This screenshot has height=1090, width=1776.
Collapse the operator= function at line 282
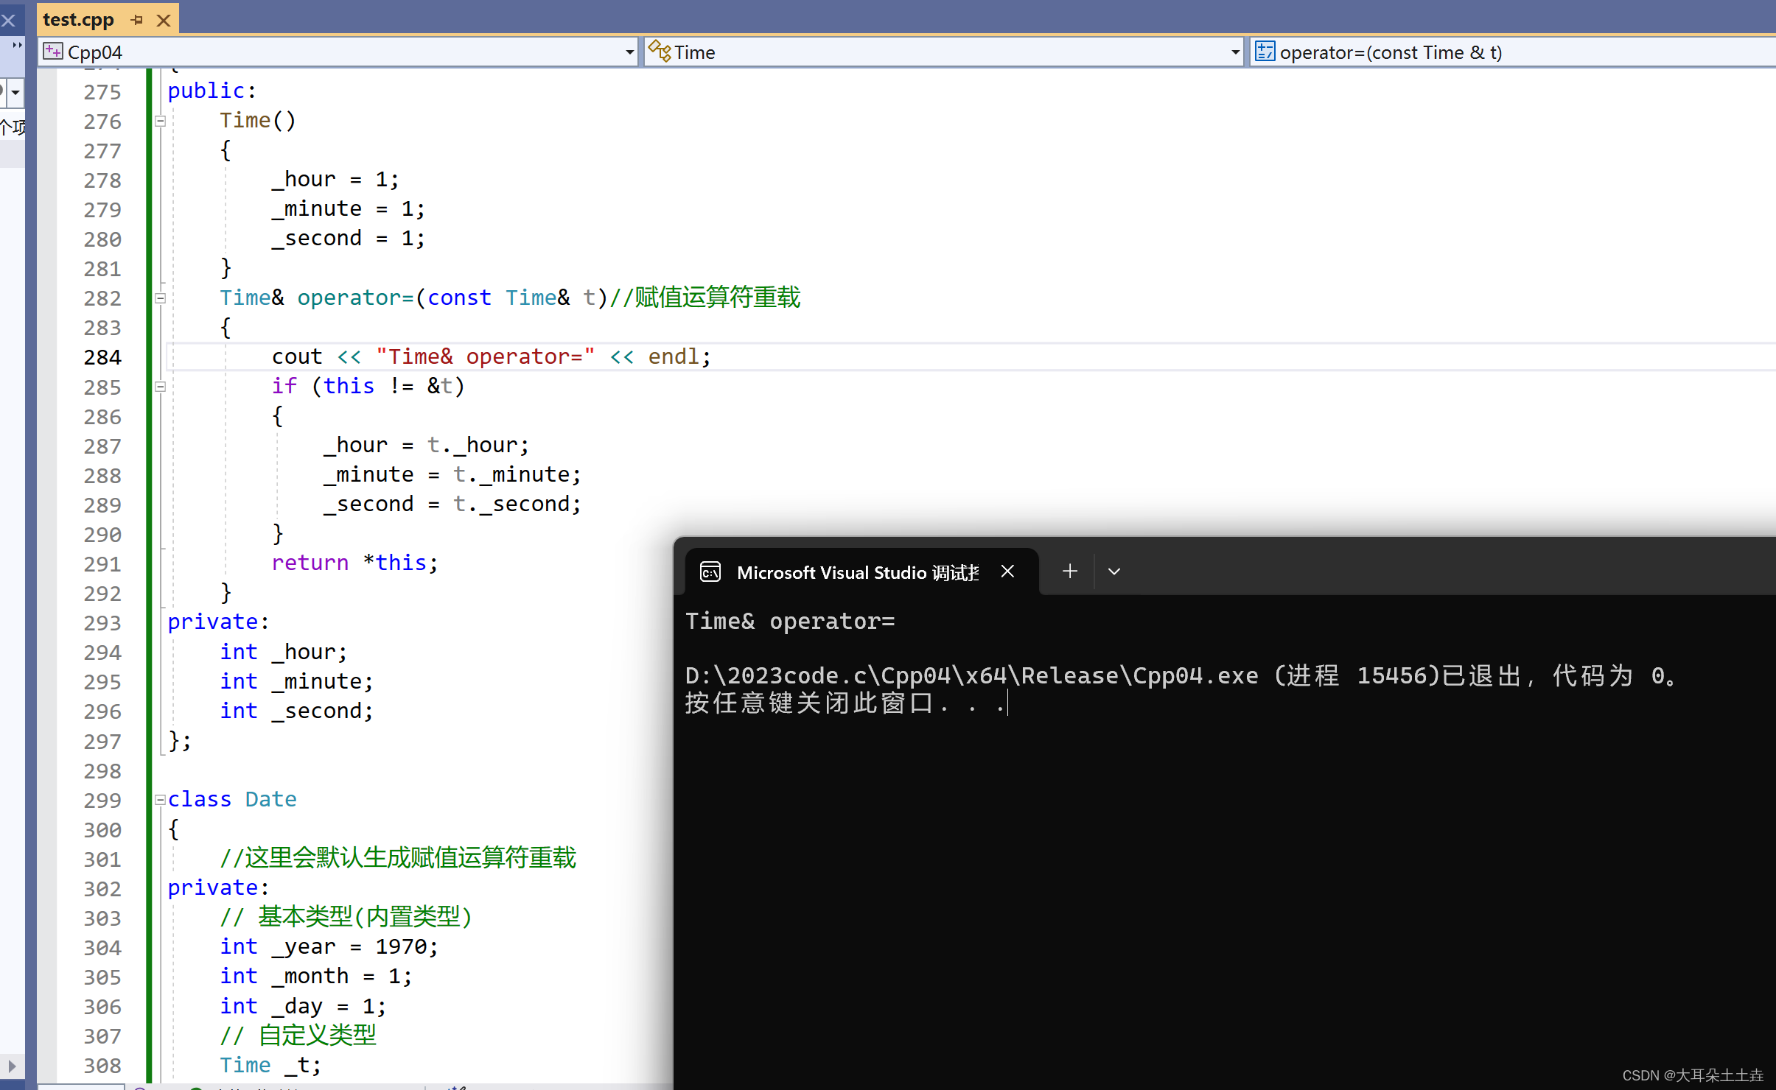tap(160, 298)
